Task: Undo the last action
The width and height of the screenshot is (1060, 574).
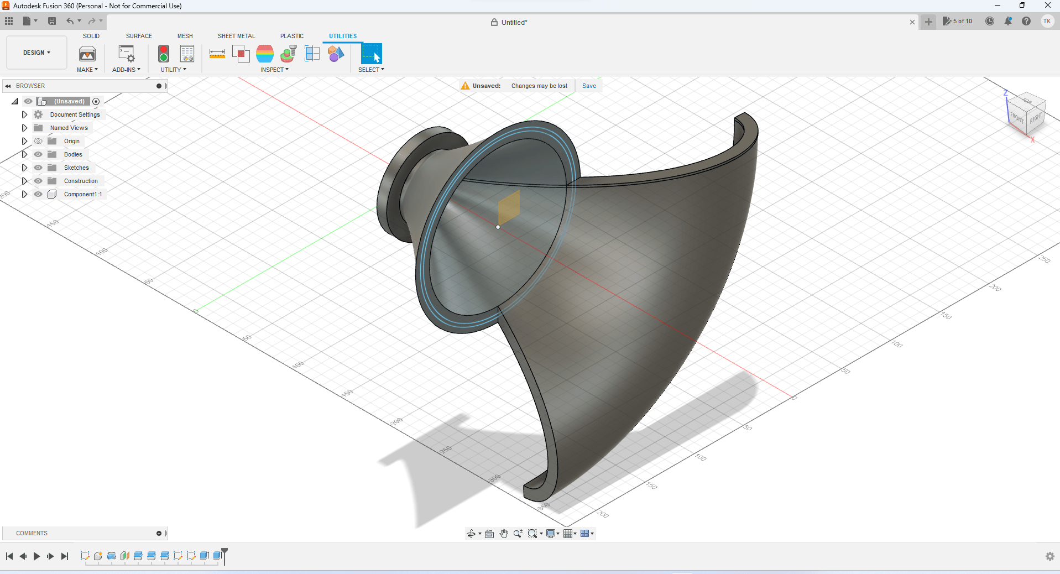Action: [70, 21]
